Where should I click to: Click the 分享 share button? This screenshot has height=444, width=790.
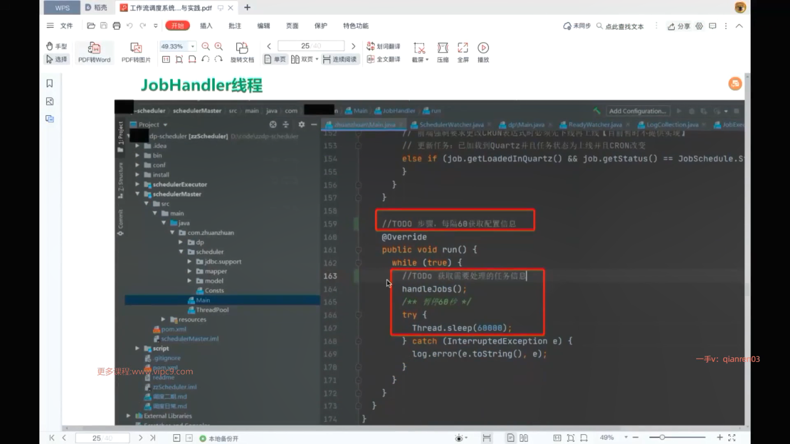click(x=678, y=26)
